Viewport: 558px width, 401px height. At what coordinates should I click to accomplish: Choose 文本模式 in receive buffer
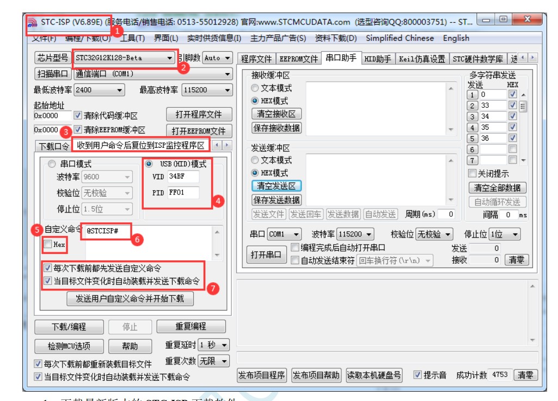pos(255,88)
